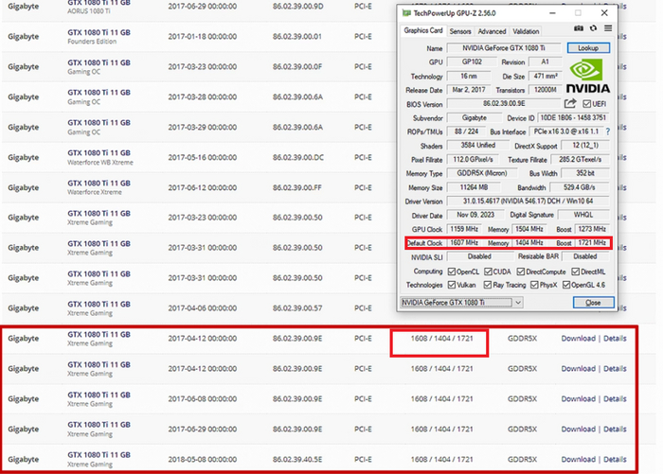Click the BIOS export share icon
Screen dimensions: 663x474
tap(570, 104)
